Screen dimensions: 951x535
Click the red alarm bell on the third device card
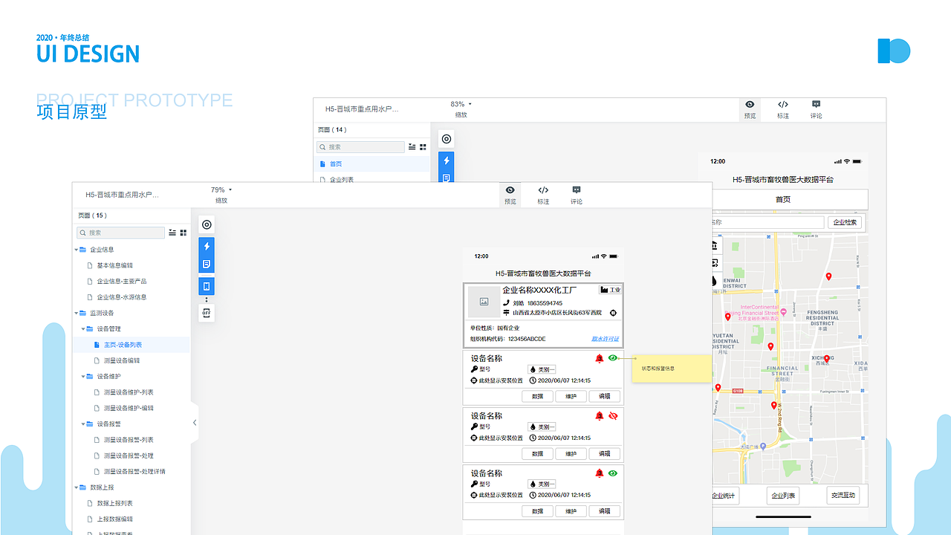coord(600,473)
